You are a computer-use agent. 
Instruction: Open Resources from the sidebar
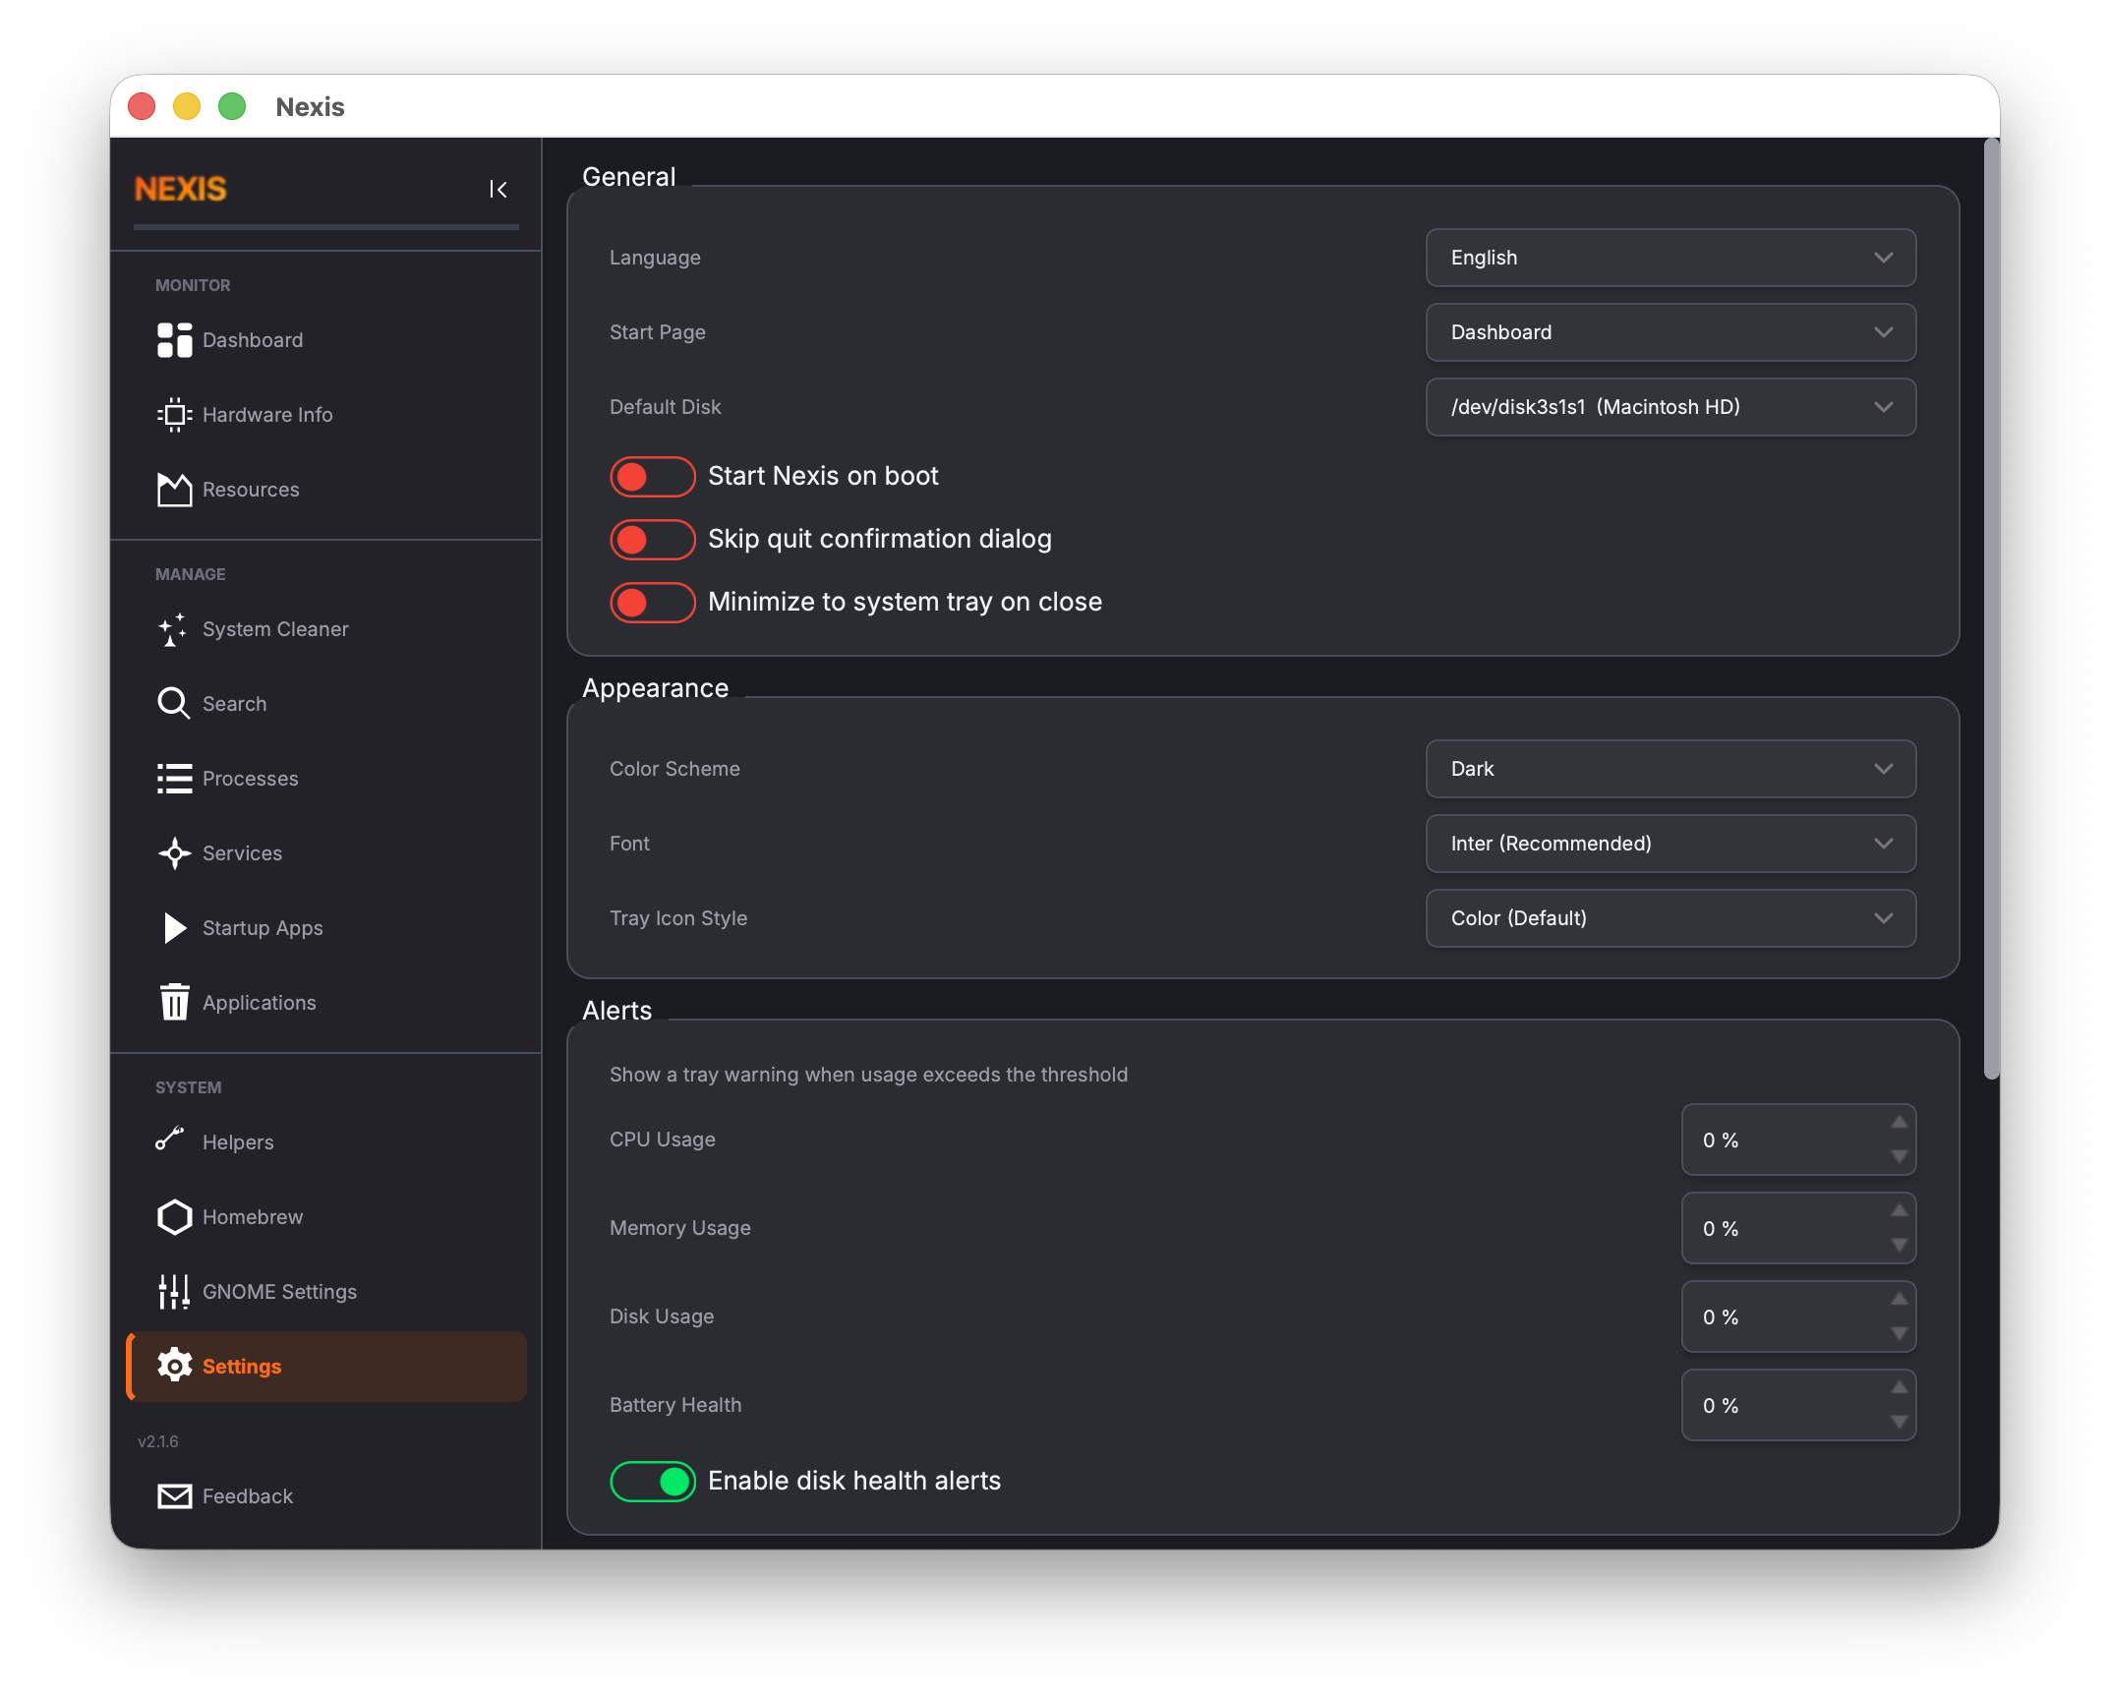(x=173, y=489)
